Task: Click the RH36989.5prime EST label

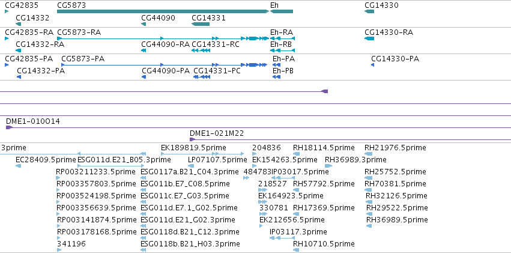Action: pyautogui.click(x=398, y=220)
